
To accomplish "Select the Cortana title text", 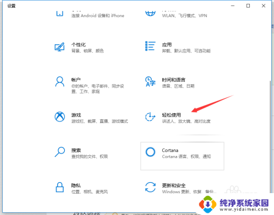I will pos(170,150).
